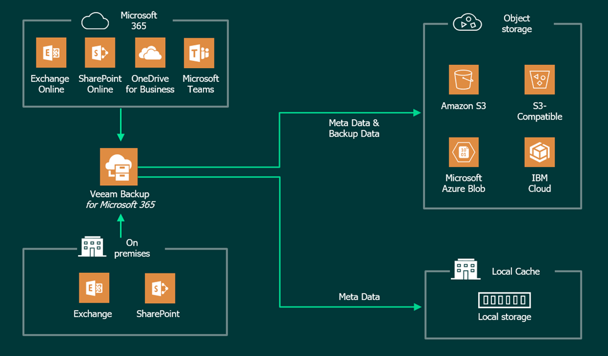
Task: Click the 'IBM Cloud' label
Action: [x=540, y=183]
